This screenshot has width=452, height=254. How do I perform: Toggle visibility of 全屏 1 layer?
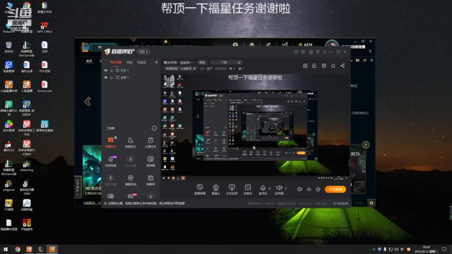pos(106,77)
